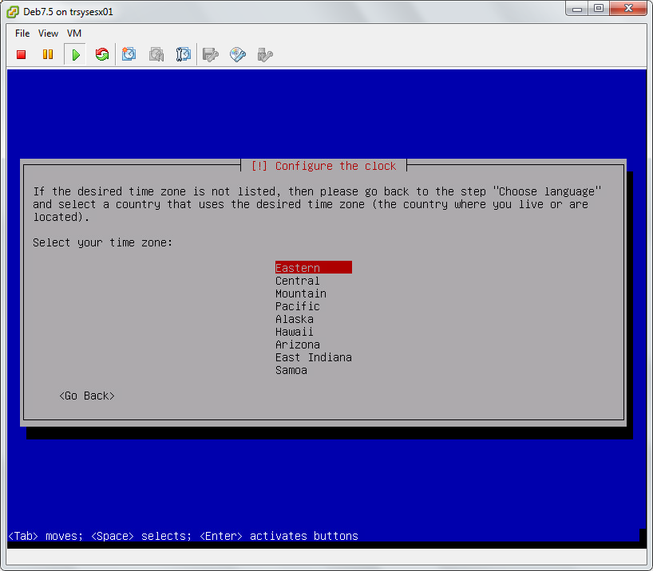Open Snapshot Manager icon with wrench
Screen dimensions: 653x571
[184, 54]
